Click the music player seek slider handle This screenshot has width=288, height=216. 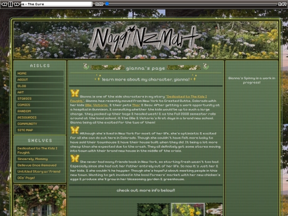(107, 4)
